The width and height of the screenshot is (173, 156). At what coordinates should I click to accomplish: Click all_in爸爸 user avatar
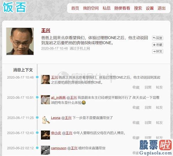click(x=45, y=100)
